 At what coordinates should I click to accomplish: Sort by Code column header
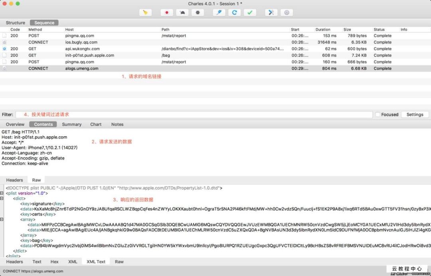click(15, 29)
